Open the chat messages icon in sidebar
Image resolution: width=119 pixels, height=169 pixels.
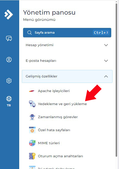click(x=9, y=39)
